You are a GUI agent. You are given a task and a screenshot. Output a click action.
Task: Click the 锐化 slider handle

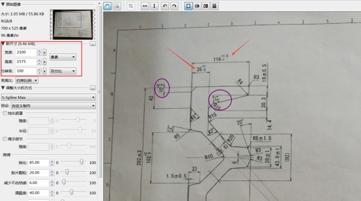coord(81,162)
